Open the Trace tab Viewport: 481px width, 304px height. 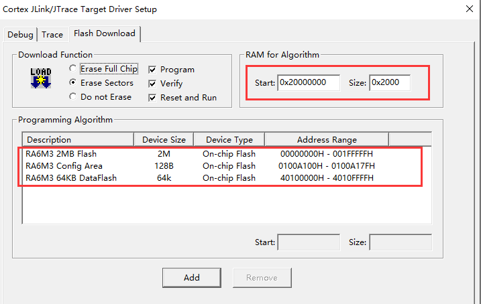pyautogui.click(x=52, y=35)
